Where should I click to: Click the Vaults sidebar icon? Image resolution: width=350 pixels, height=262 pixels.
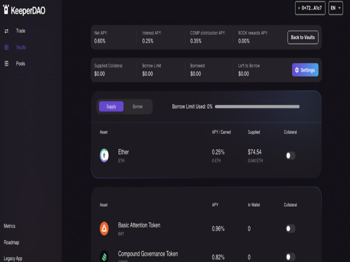(6, 47)
